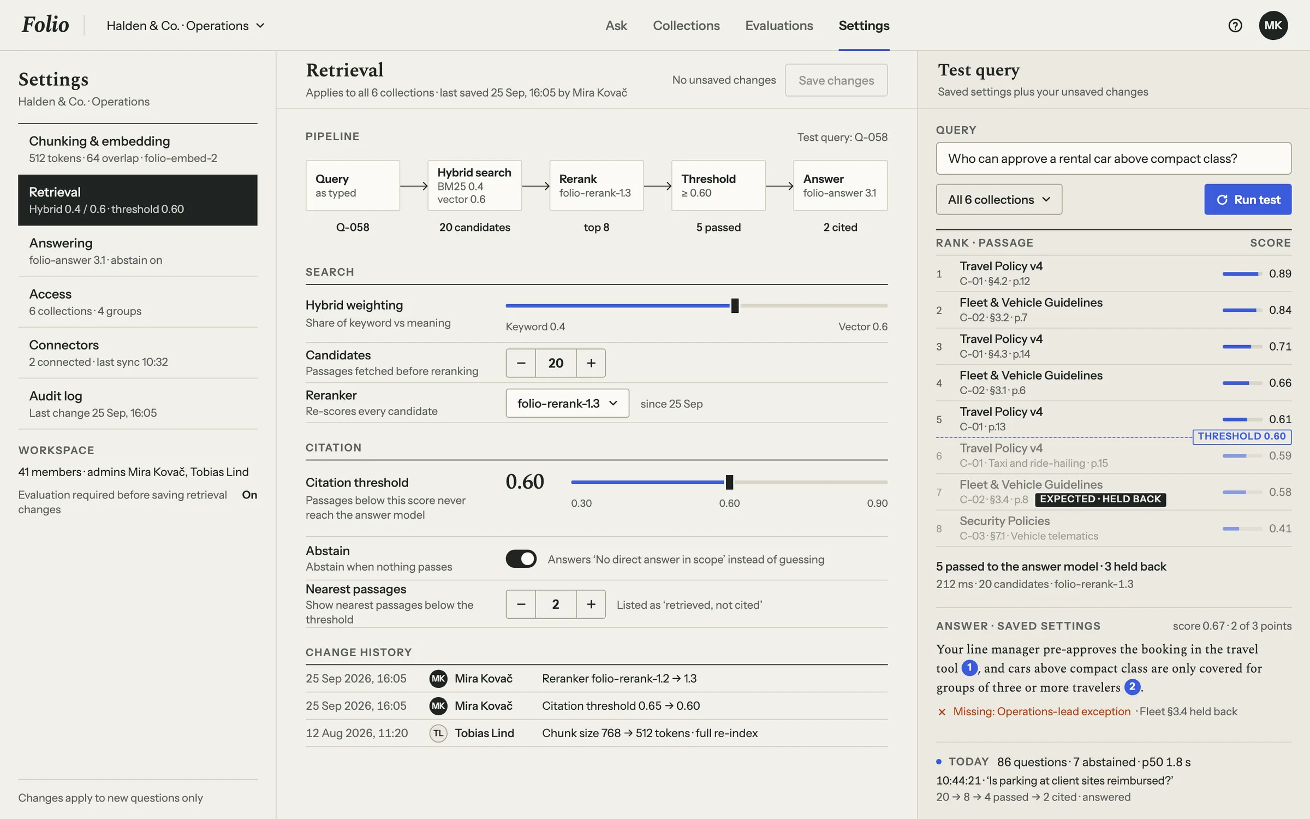Click the Run test button
The height and width of the screenshot is (819, 1310).
click(1248, 199)
